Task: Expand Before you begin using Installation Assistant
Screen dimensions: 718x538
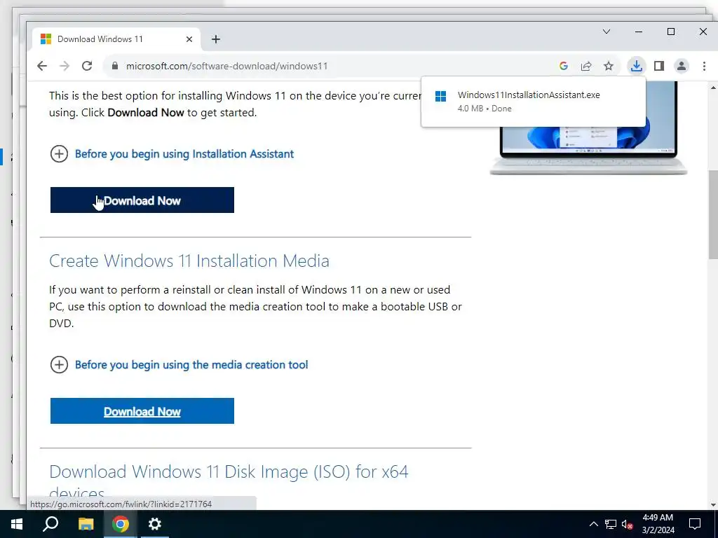Action: click(x=184, y=153)
